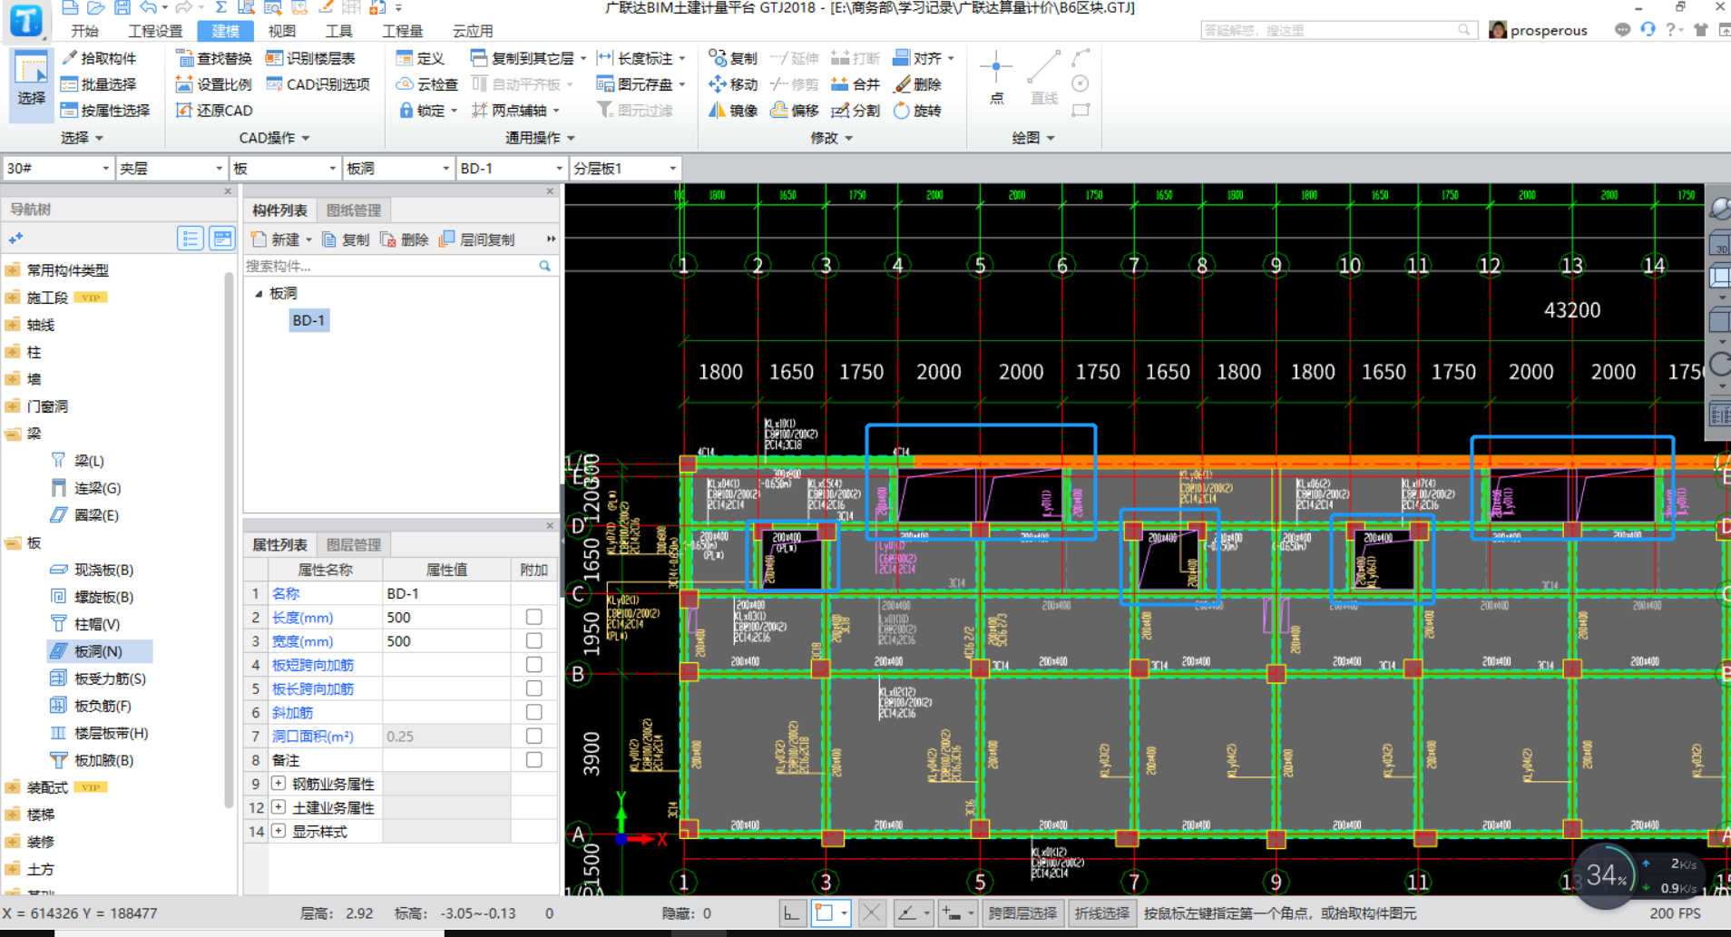Click 层间复制 copy between floors

pos(477,239)
